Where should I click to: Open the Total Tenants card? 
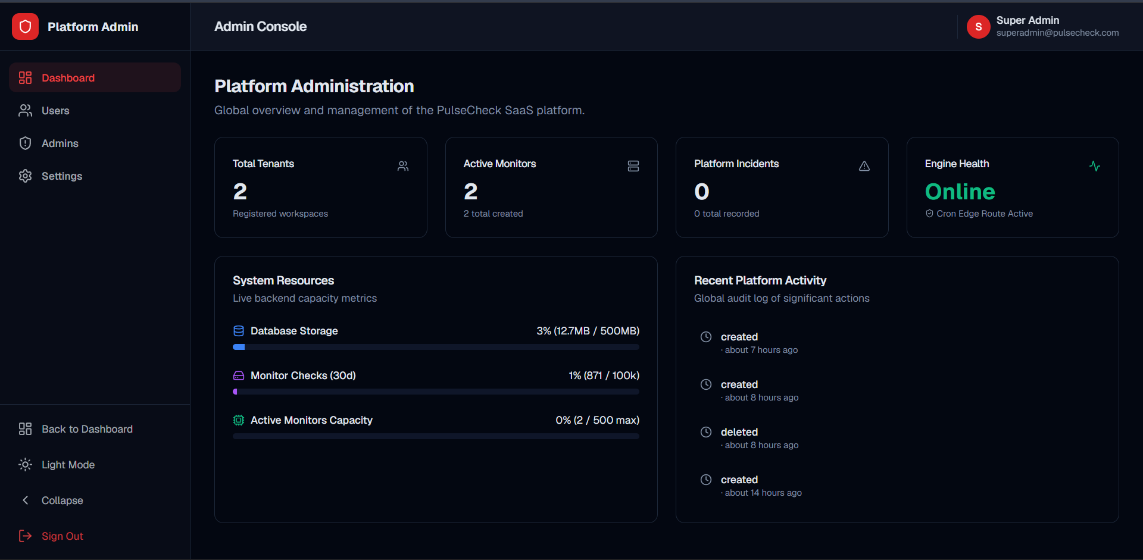coord(320,187)
